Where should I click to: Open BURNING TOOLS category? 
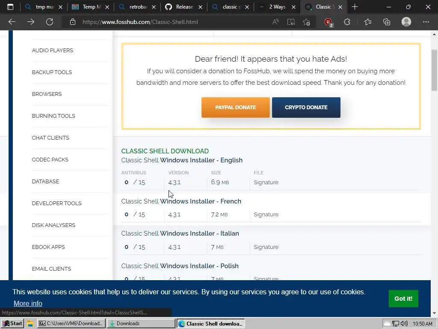53,116
